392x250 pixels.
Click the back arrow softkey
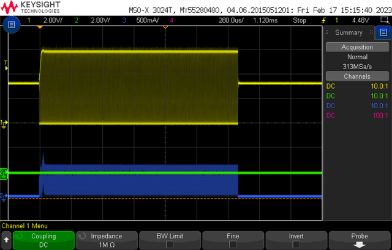point(6,240)
